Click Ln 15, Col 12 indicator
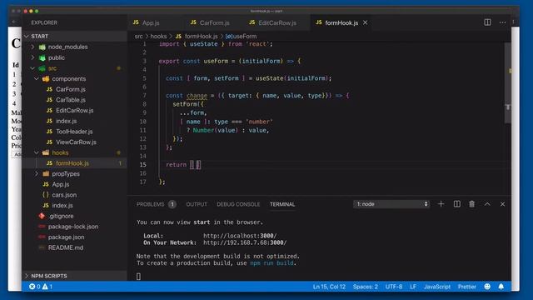The height and width of the screenshot is (300, 533). (329, 287)
